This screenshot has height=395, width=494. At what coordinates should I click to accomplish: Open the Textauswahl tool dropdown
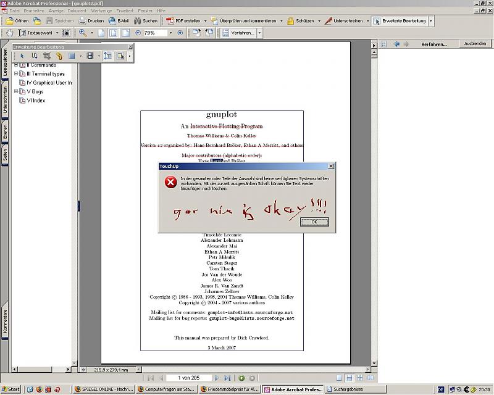pos(57,33)
